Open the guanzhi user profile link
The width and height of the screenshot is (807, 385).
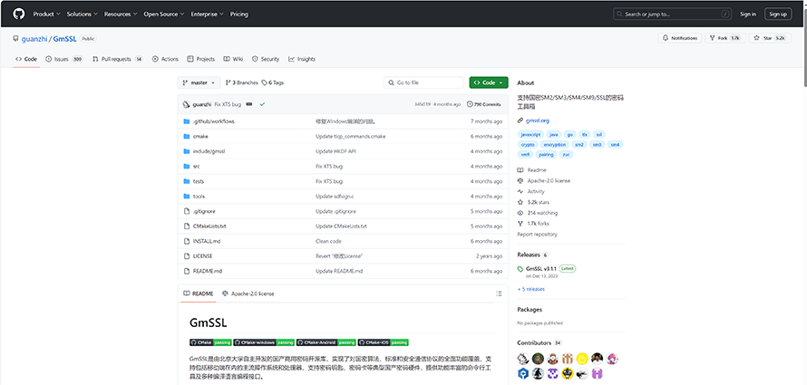tap(34, 39)
